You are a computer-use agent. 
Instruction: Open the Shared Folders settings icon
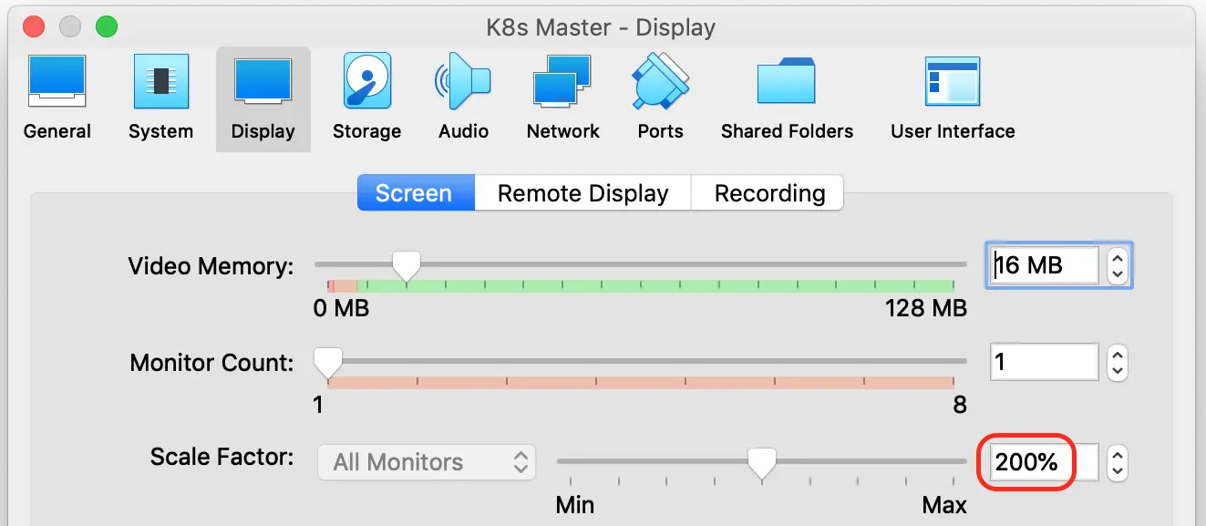tap(787, 98)
